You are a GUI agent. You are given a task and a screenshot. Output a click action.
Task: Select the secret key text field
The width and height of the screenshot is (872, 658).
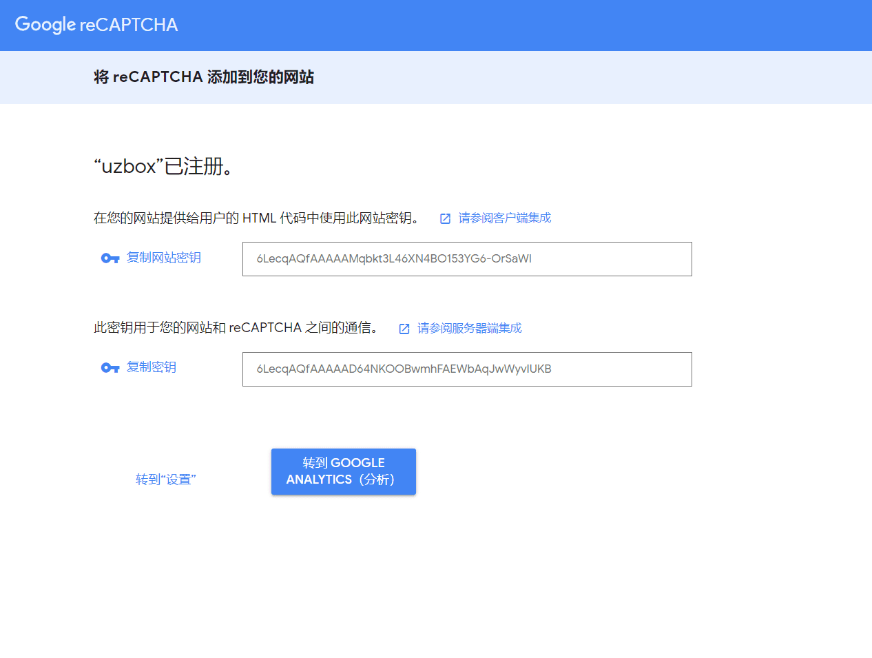click(x=467, y=369)
